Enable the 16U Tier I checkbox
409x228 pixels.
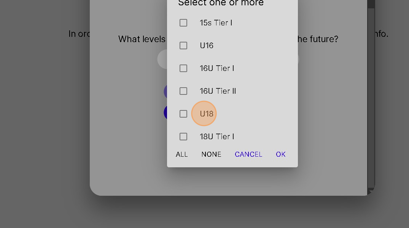pyautogui.click(x=183, y=68)
